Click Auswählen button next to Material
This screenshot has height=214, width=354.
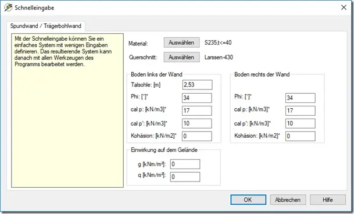[181, 42]
